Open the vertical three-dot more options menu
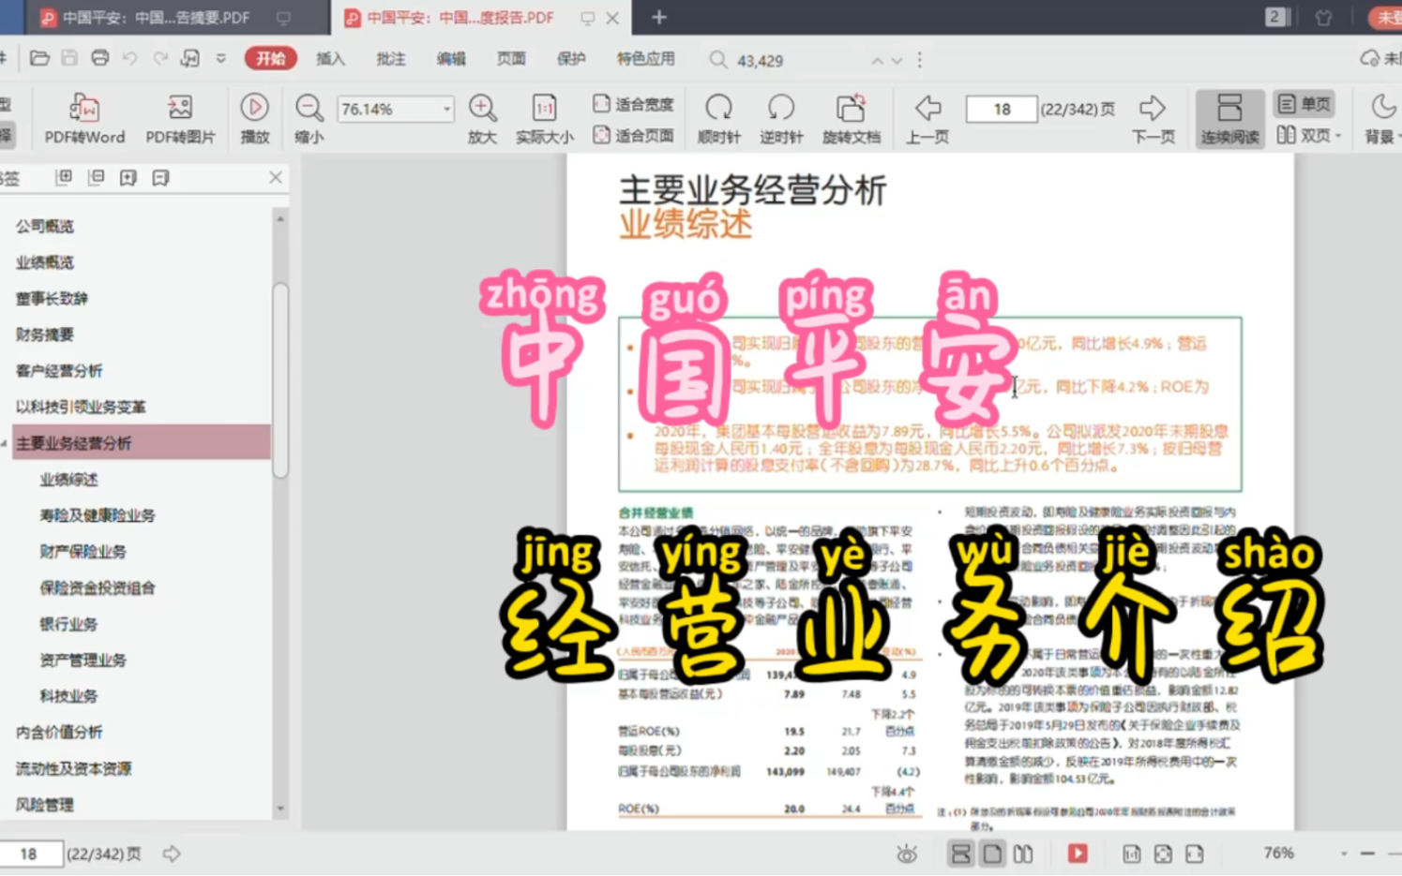 919,60
